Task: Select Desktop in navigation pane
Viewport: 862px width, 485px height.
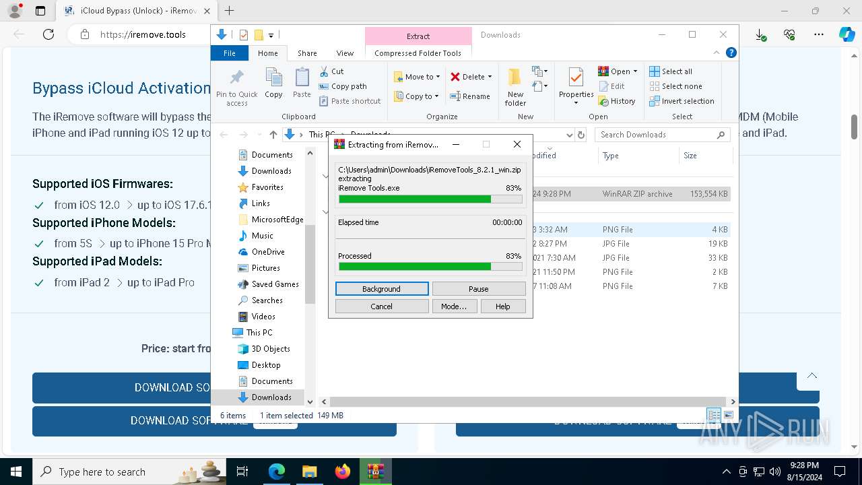Action: [266, 365]
